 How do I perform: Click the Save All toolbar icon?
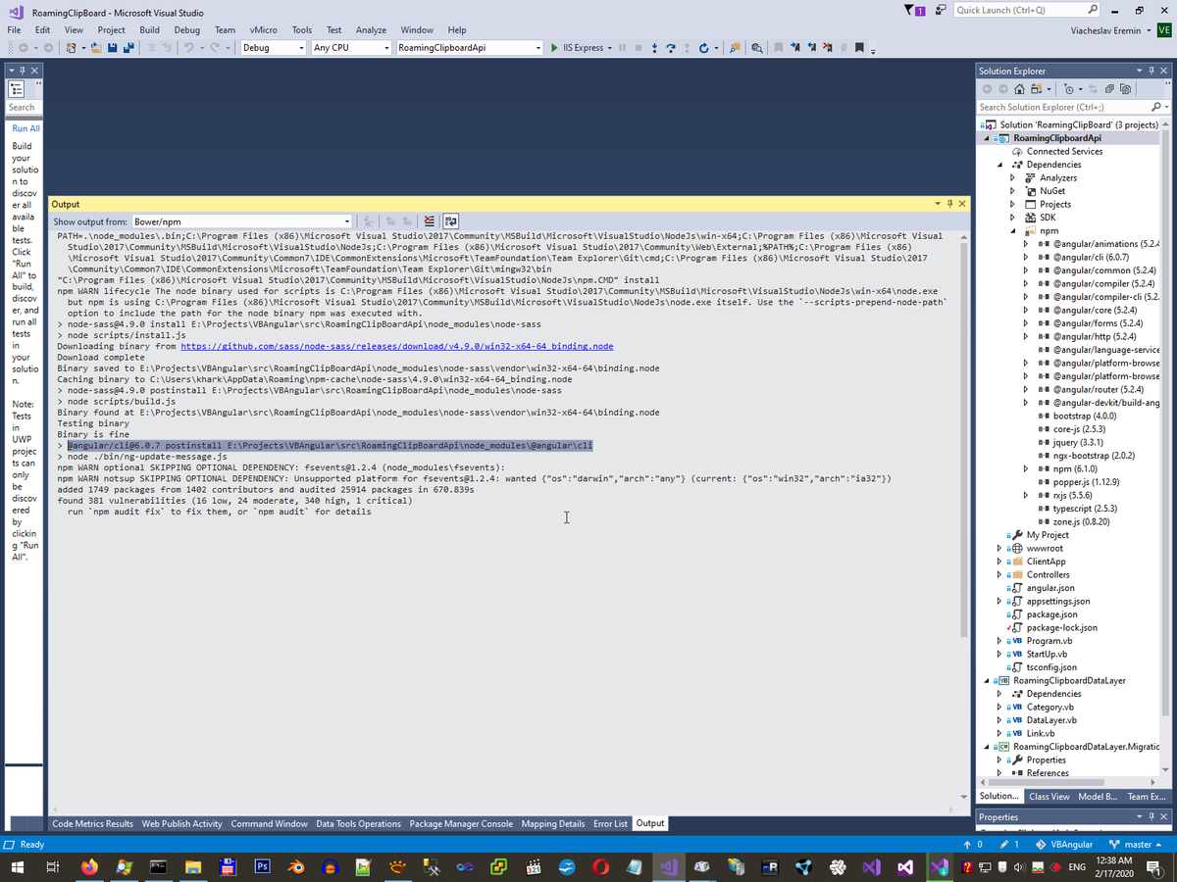coord(129,47)
